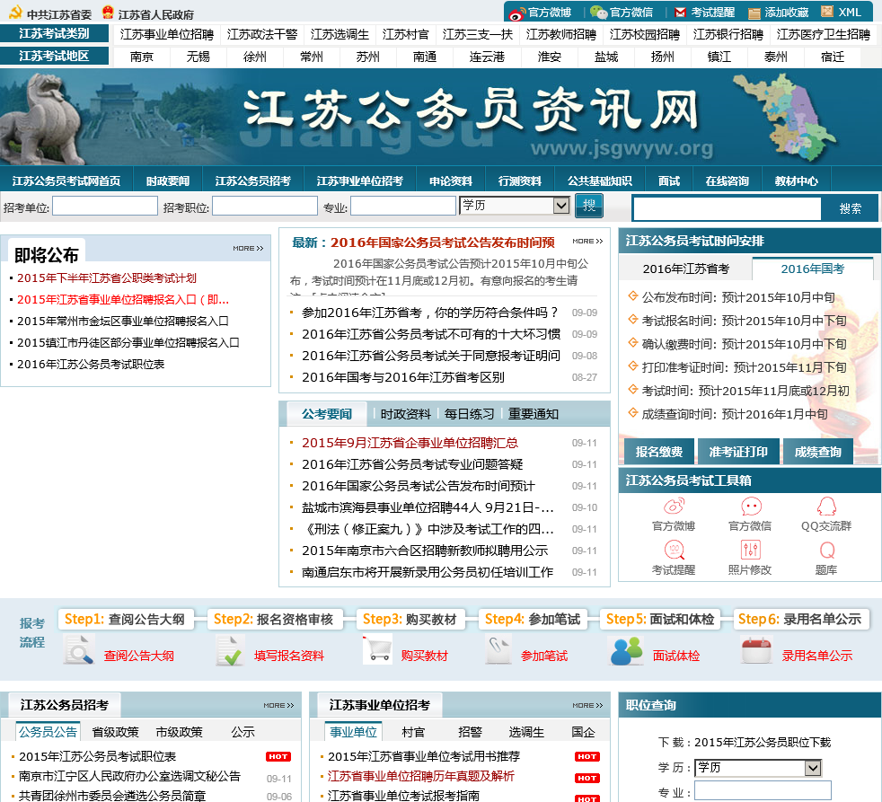The width and height of the screenshot is (882, 802).
Task: Click the magnifier document icon for 查阅公告大纲
Action: (78, 650)
